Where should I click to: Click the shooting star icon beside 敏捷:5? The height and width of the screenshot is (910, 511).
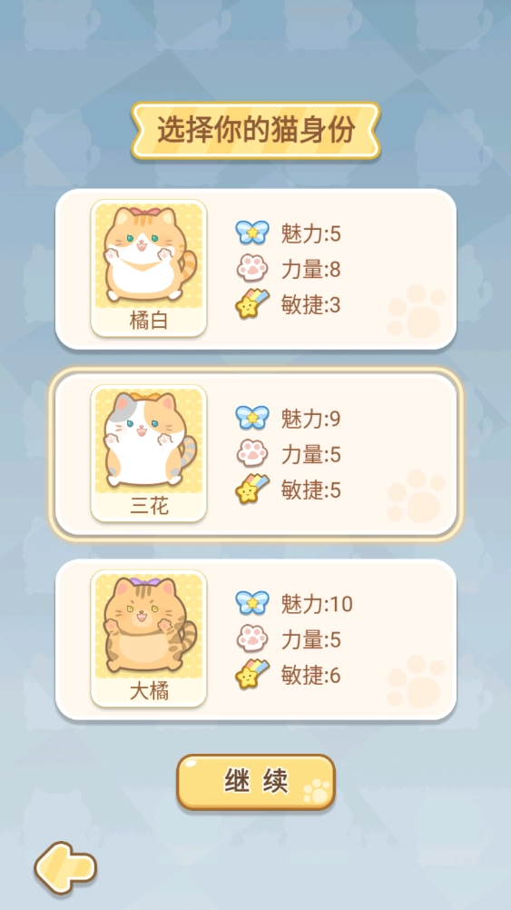click(x=252, y=490)
